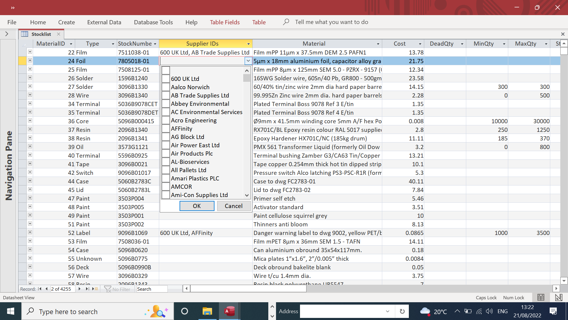Click the Tell me search magnifier icon

coord(286,22)
